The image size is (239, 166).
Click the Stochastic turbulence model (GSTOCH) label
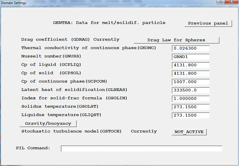pos(71,131)
